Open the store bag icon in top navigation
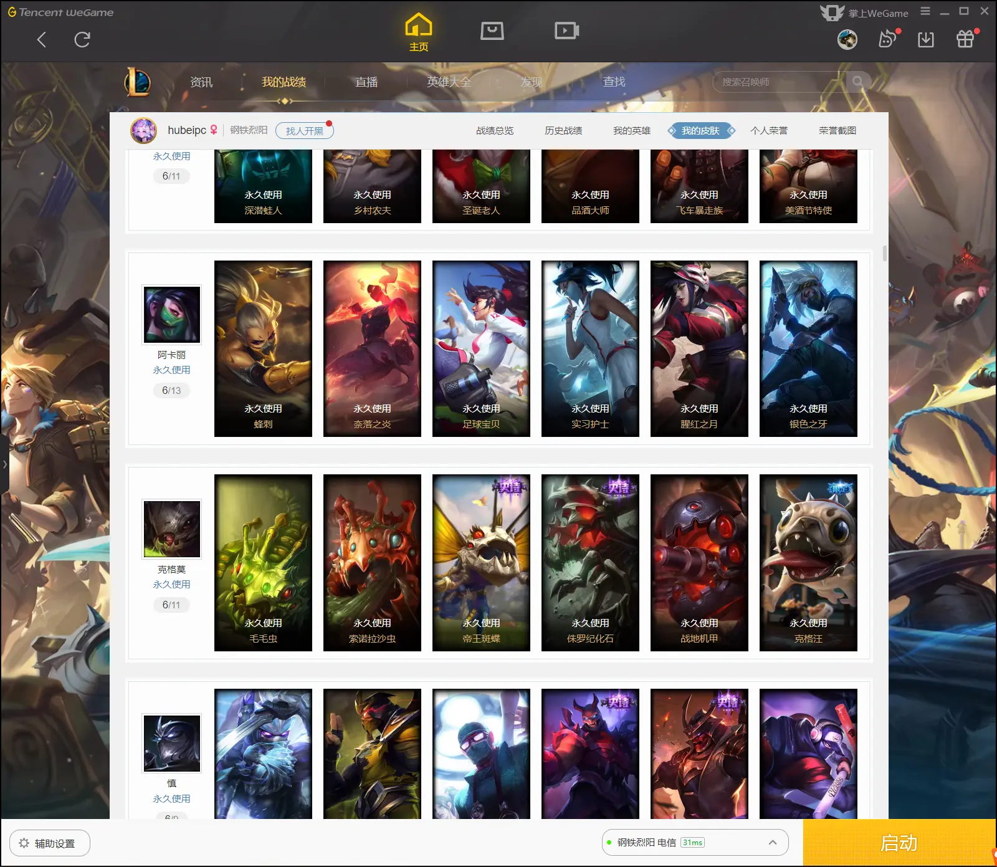 pos(492,31)
